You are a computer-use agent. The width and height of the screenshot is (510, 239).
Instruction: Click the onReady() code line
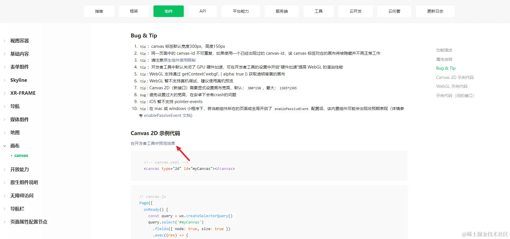tap(156, 210)
